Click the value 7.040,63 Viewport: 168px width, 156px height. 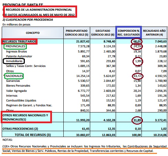pyautogui.click(x=161, y=41)
